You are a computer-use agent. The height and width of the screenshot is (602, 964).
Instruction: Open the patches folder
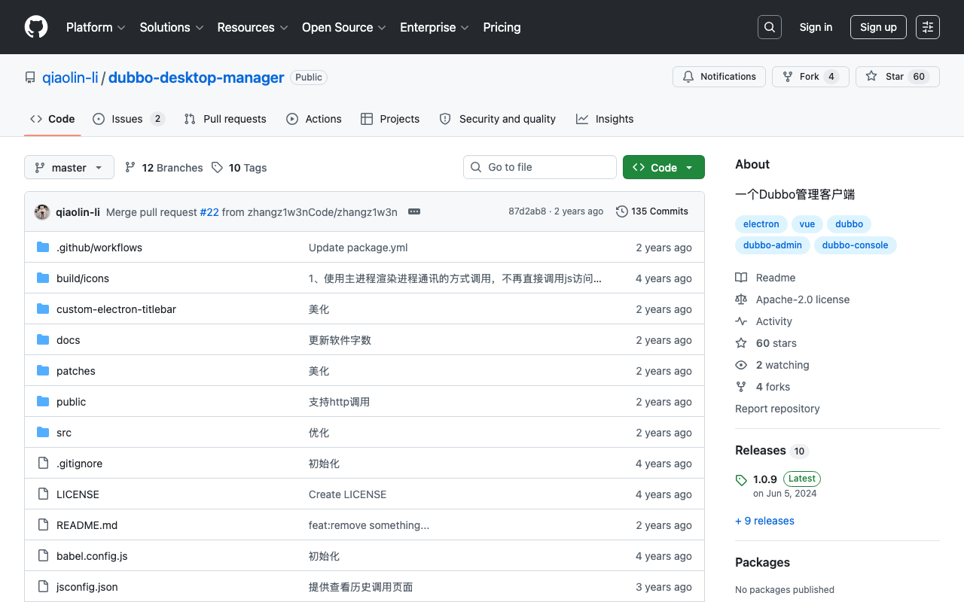[76, 371]
